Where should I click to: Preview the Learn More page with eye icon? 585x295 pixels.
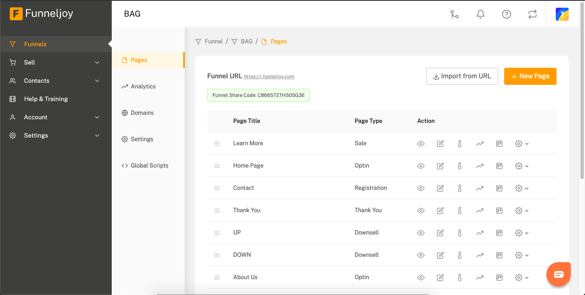click(421, 144)
